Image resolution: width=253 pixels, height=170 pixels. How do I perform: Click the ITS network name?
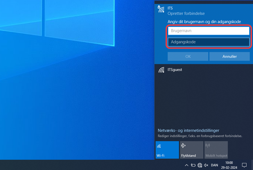170,8
